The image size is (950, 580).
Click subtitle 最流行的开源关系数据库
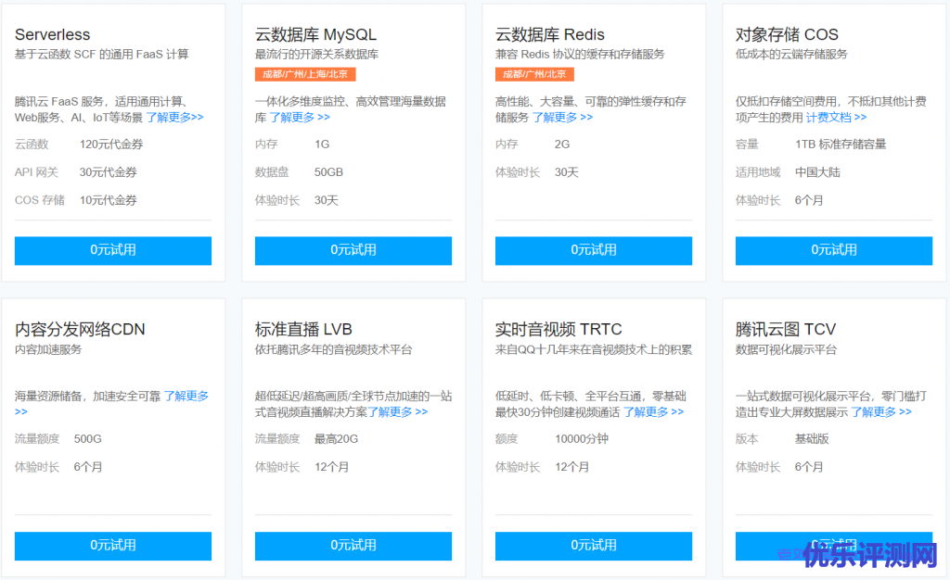(x=317, y=54)
